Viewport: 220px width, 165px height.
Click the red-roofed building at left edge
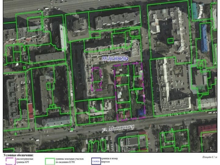point(30,110)
